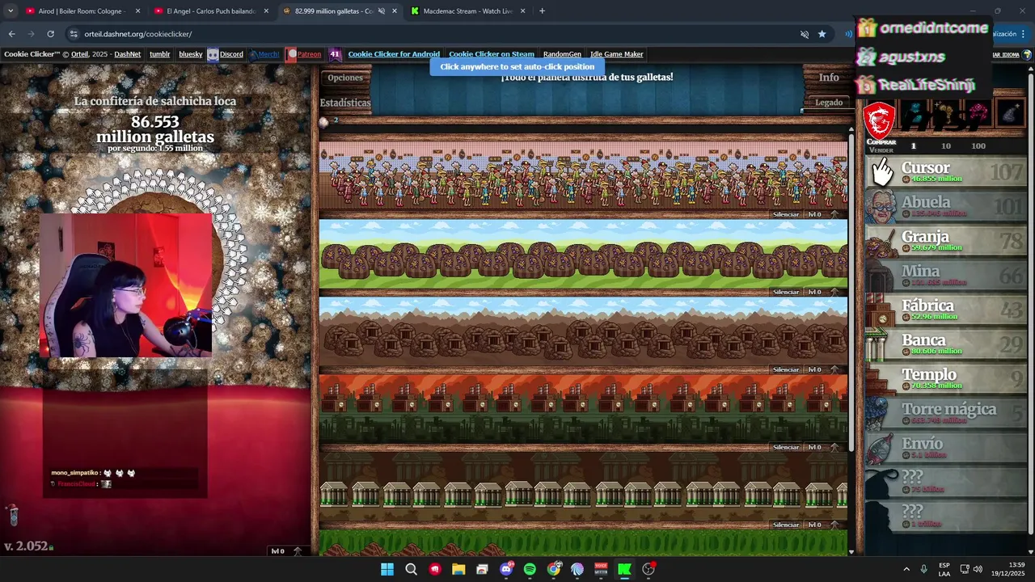Level up the grandma row with its arrow
This screenshot has width=1035, height=582.
pyautogui.click(x=834, y=214)
